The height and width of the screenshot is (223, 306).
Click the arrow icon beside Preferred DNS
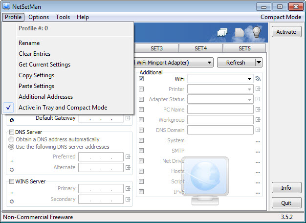pyautogui.click(x=128, y=156)
